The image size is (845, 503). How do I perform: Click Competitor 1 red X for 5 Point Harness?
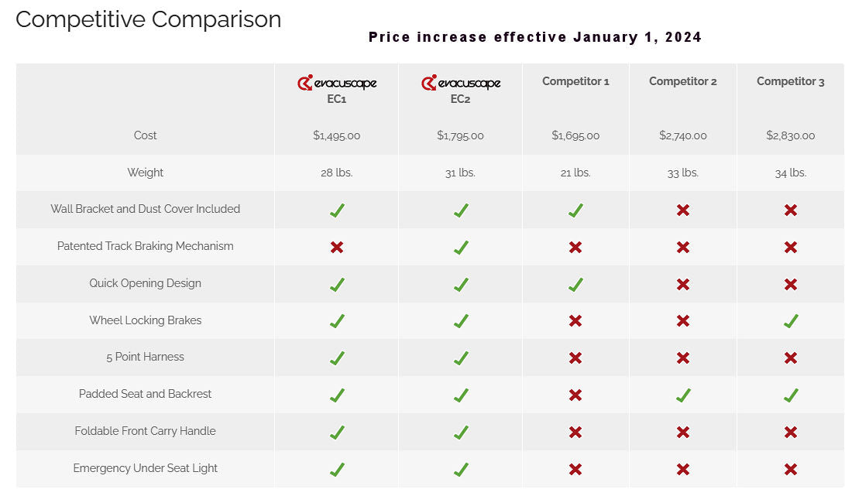coord(575,358)
